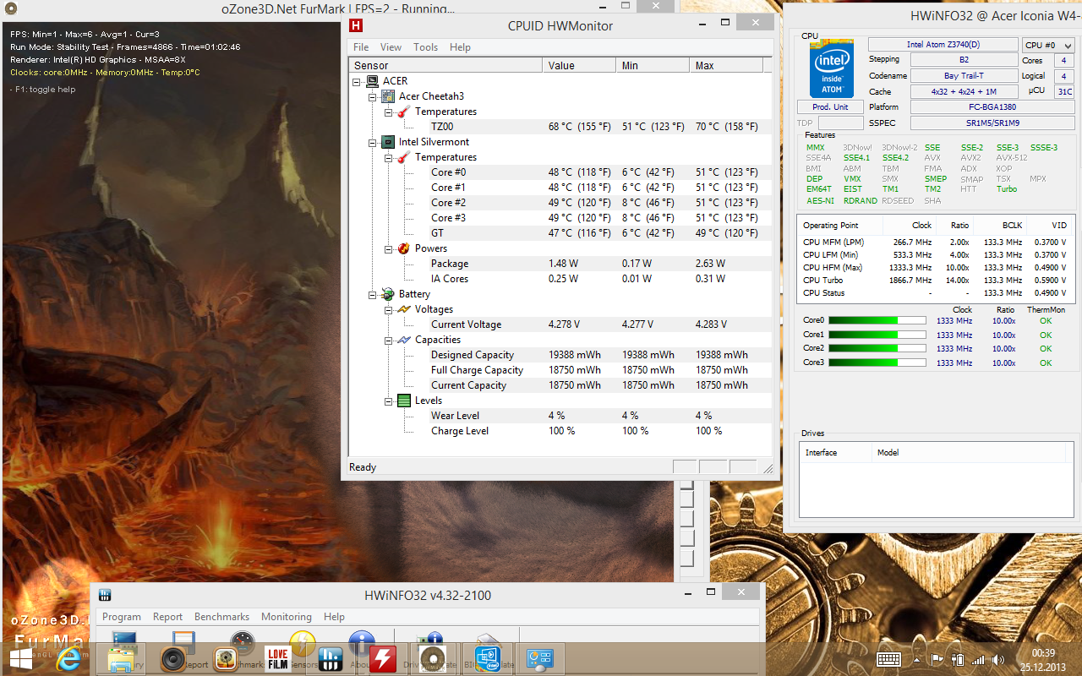Open HWMonitor View menu
Viewport: 1082px width, 676px height.
pos(391,47)
